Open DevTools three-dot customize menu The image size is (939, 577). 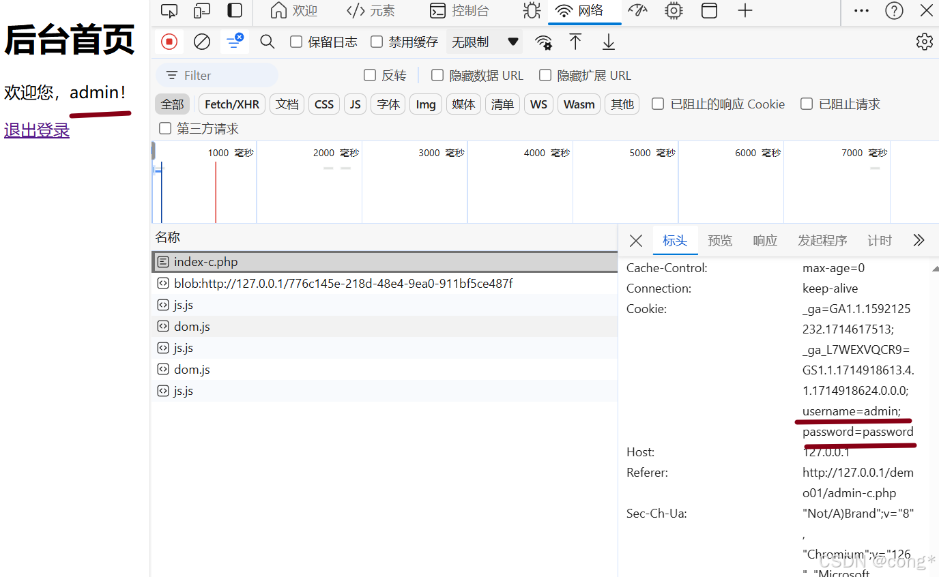pos(861,11)
